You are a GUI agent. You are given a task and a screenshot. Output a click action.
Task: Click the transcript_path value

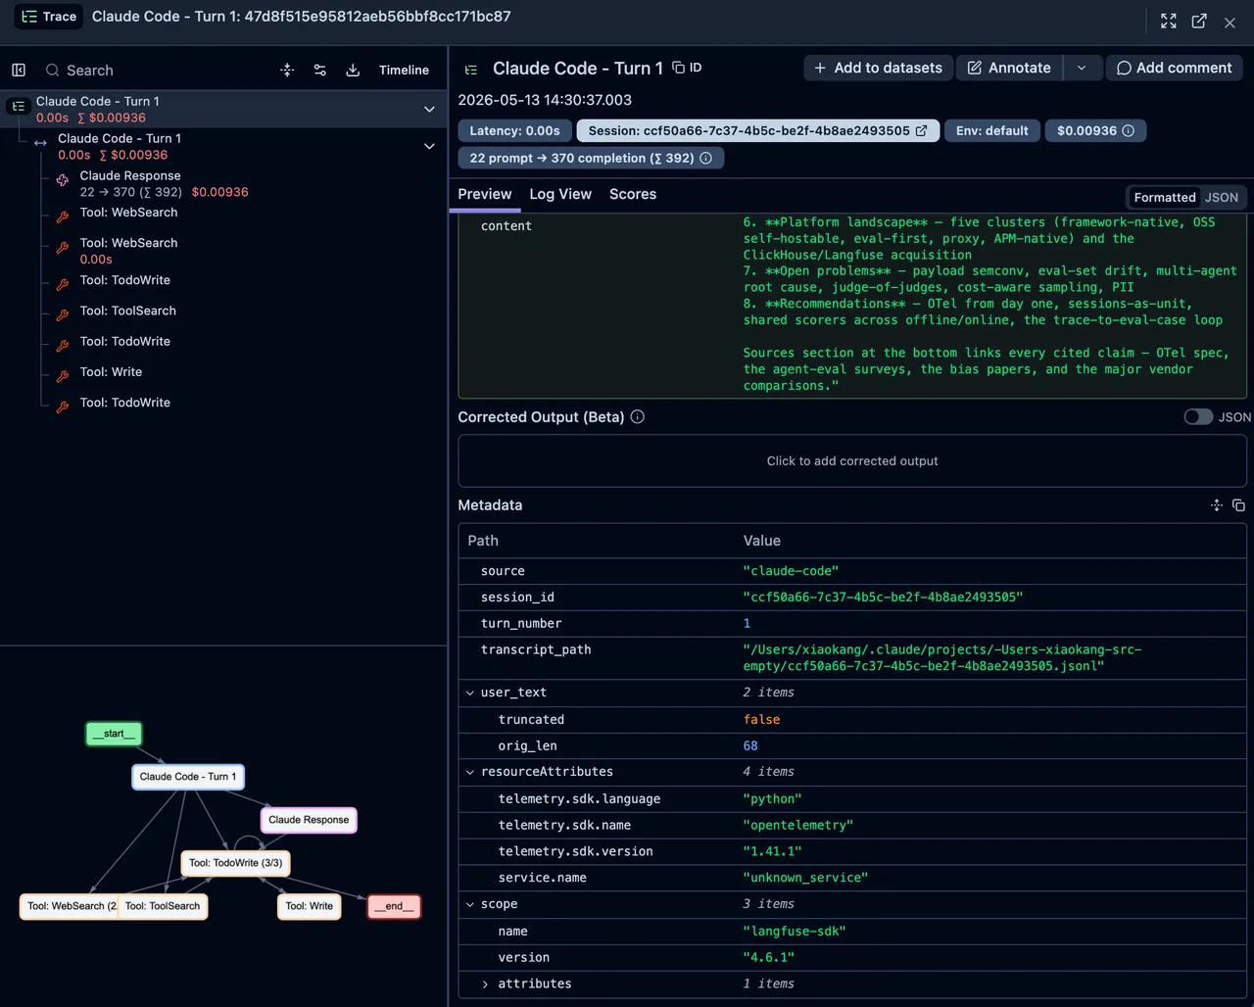point(942,657)
